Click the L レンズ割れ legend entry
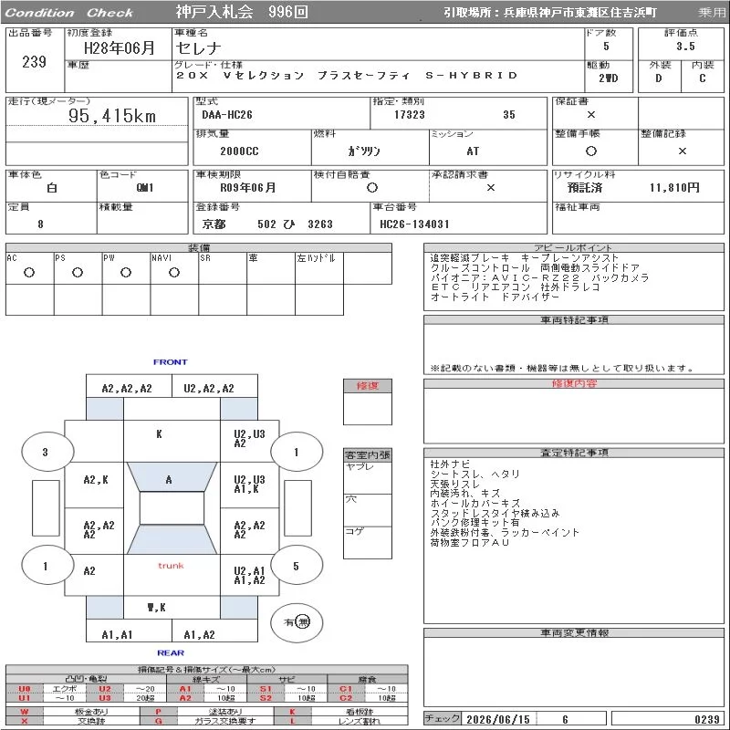730x730 pixels. [x=340, y=721]
